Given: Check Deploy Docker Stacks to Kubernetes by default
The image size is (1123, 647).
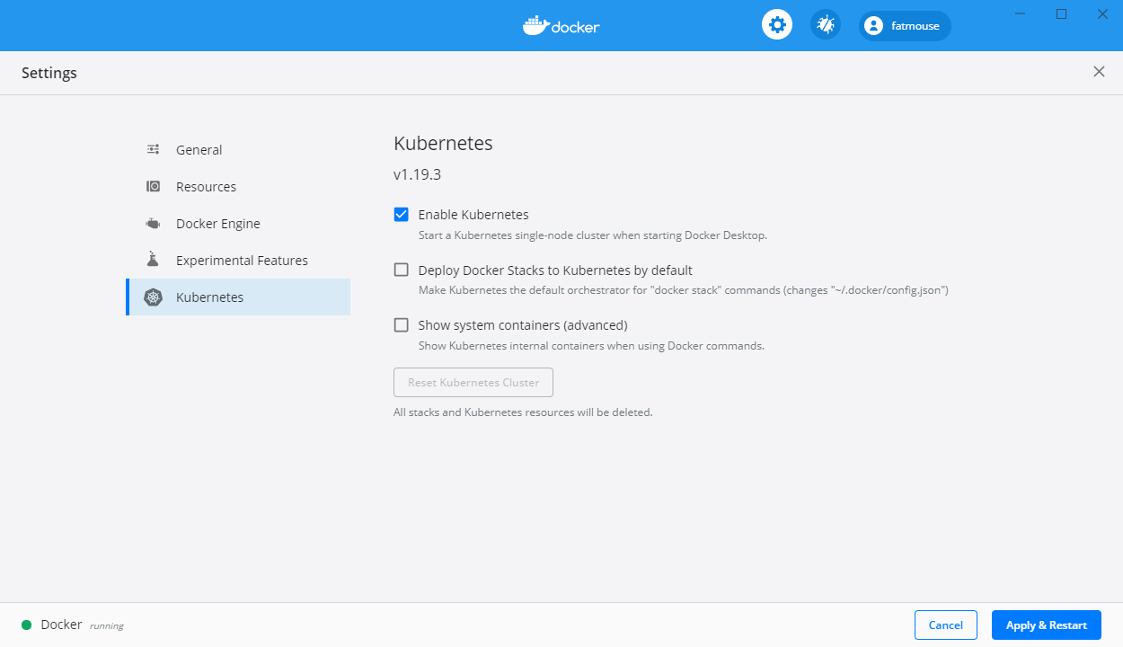Looking at the screenshot, I should 402,270.
